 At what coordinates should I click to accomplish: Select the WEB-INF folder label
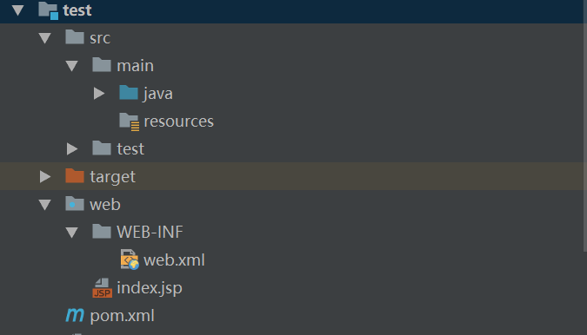[150, 232]
